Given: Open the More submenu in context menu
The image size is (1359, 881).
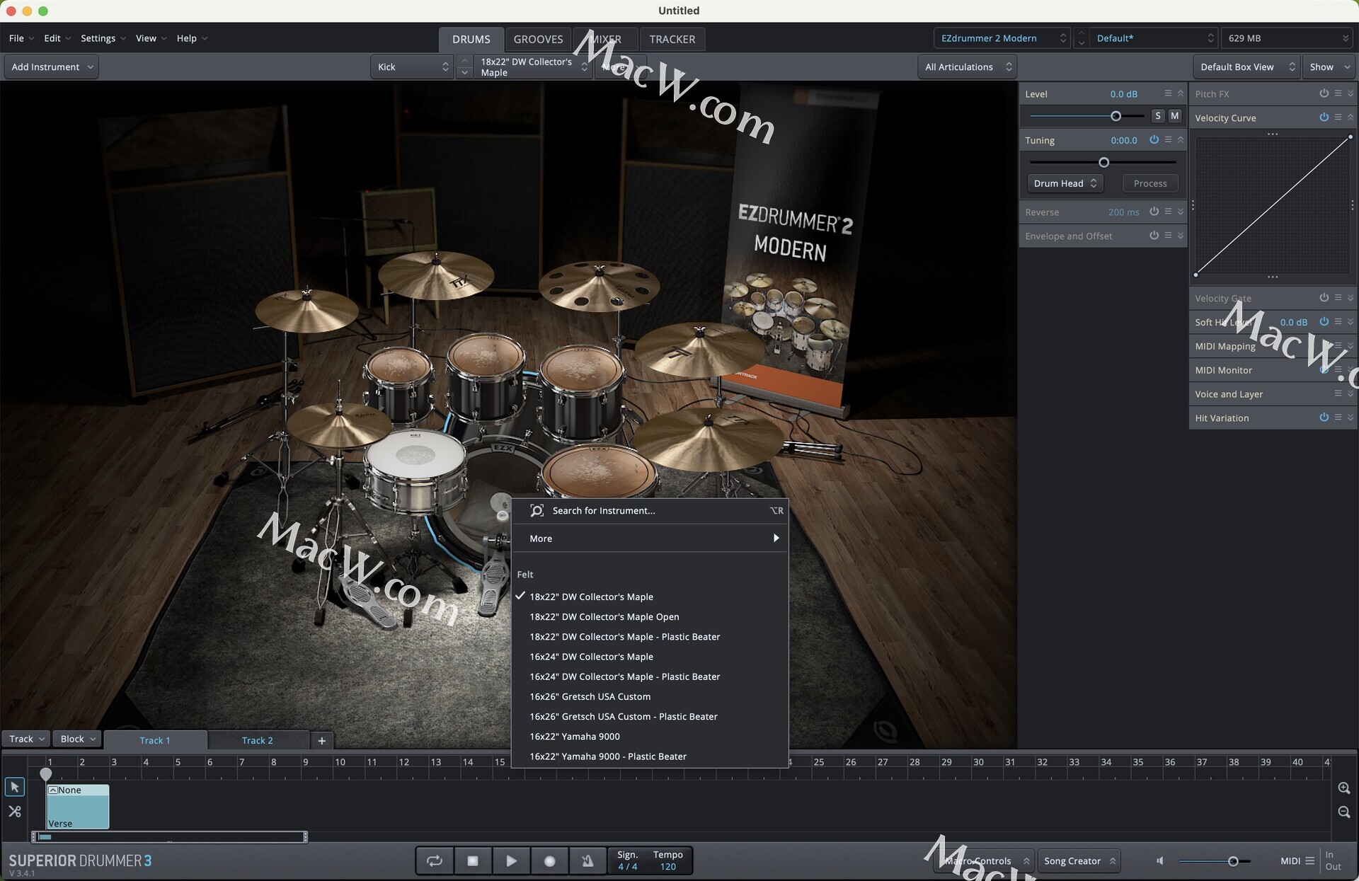Looking at the screenshot, I should click(x=650, y=538).
